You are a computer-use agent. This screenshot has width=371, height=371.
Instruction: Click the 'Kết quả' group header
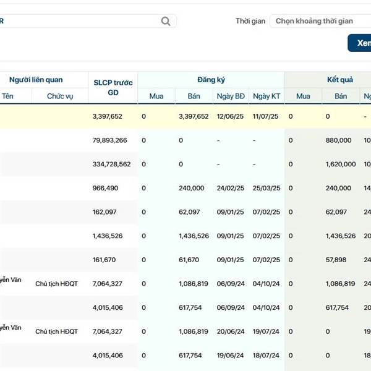pos(340,80)
